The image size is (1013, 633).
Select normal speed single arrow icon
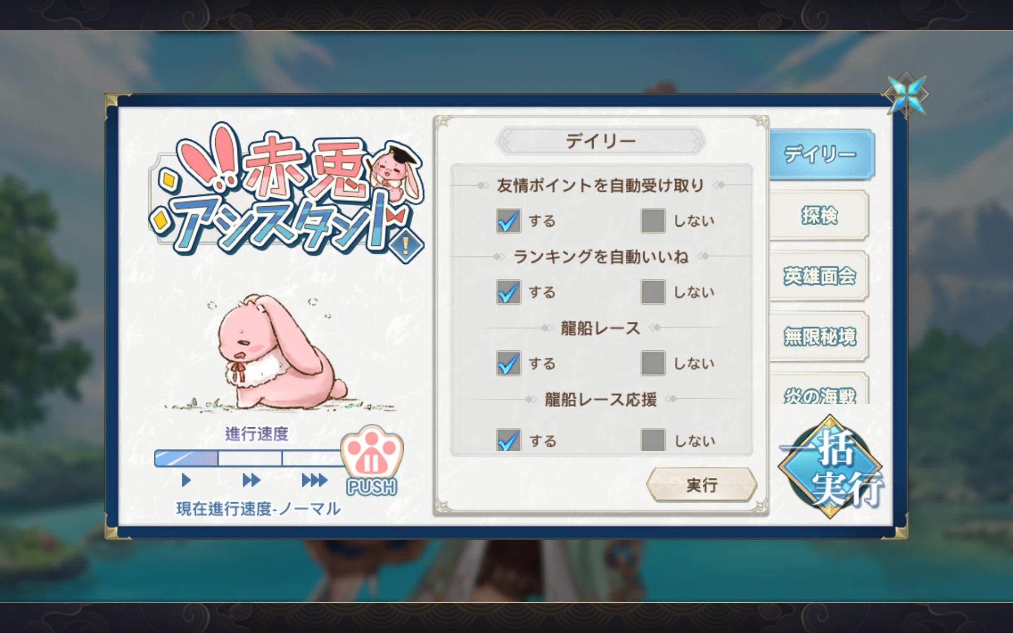(186, 480)
